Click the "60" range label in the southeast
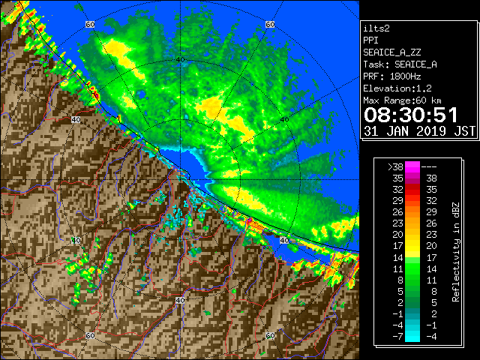This screenshot has width=480, height=360. tap(270, 335)
